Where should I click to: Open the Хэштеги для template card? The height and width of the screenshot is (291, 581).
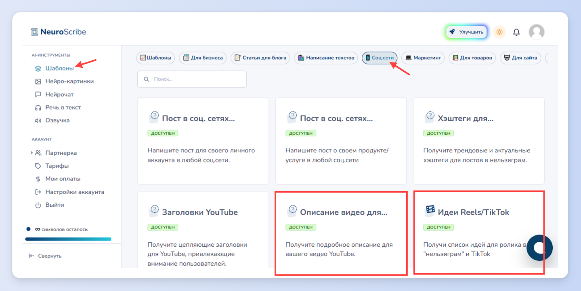coord(478,141)
